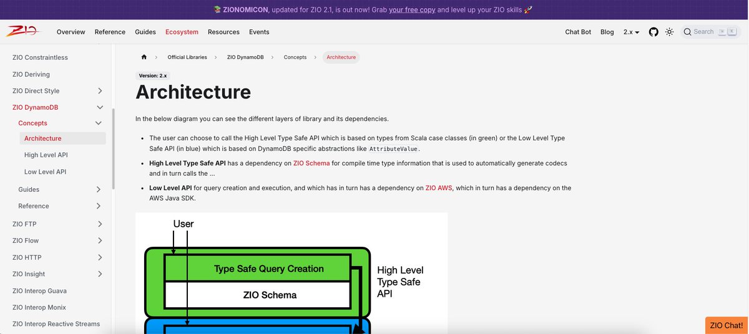Select Architecture in sidebar
The height and width of the screenshot is (334, 749).
coord(62,138)
